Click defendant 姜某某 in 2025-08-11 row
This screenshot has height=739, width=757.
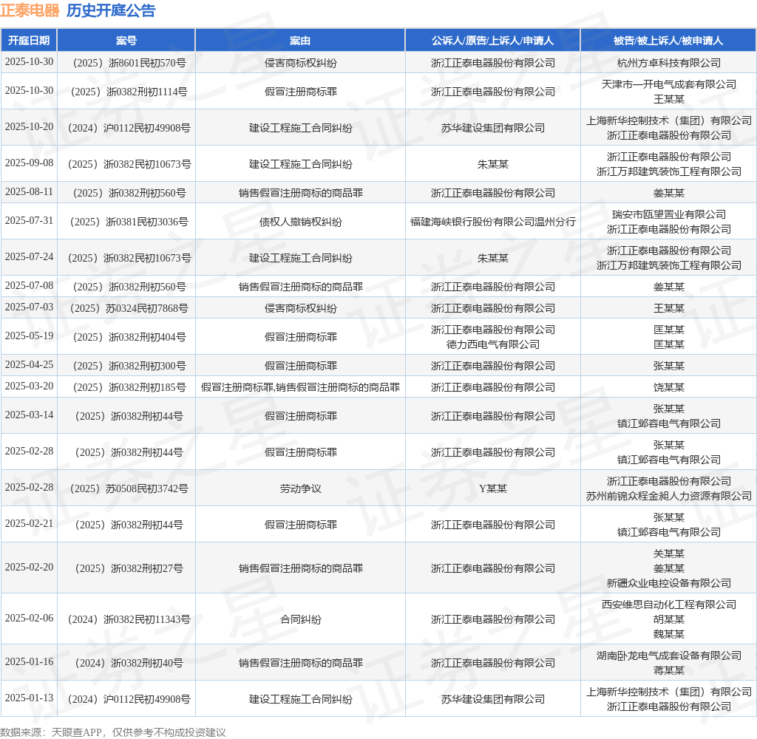668,193
